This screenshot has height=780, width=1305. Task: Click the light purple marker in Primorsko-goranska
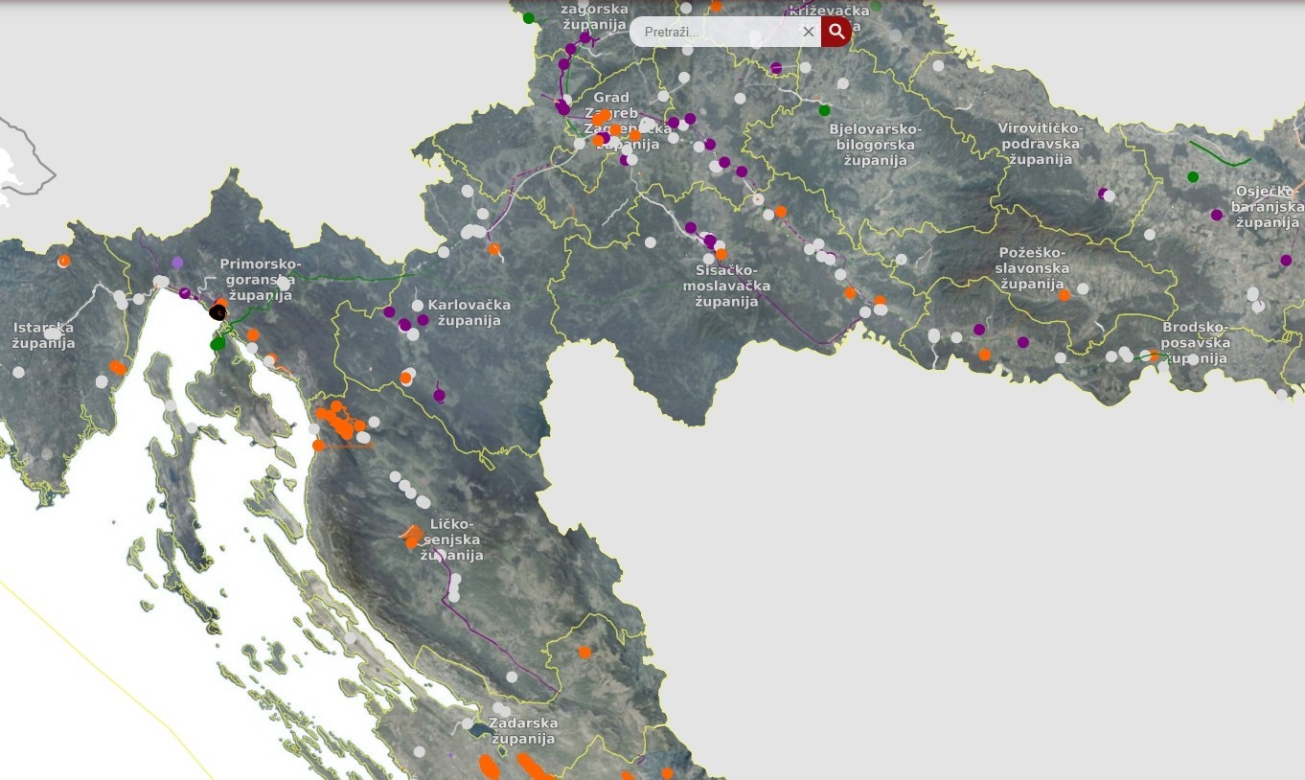(x=177, y=262)
